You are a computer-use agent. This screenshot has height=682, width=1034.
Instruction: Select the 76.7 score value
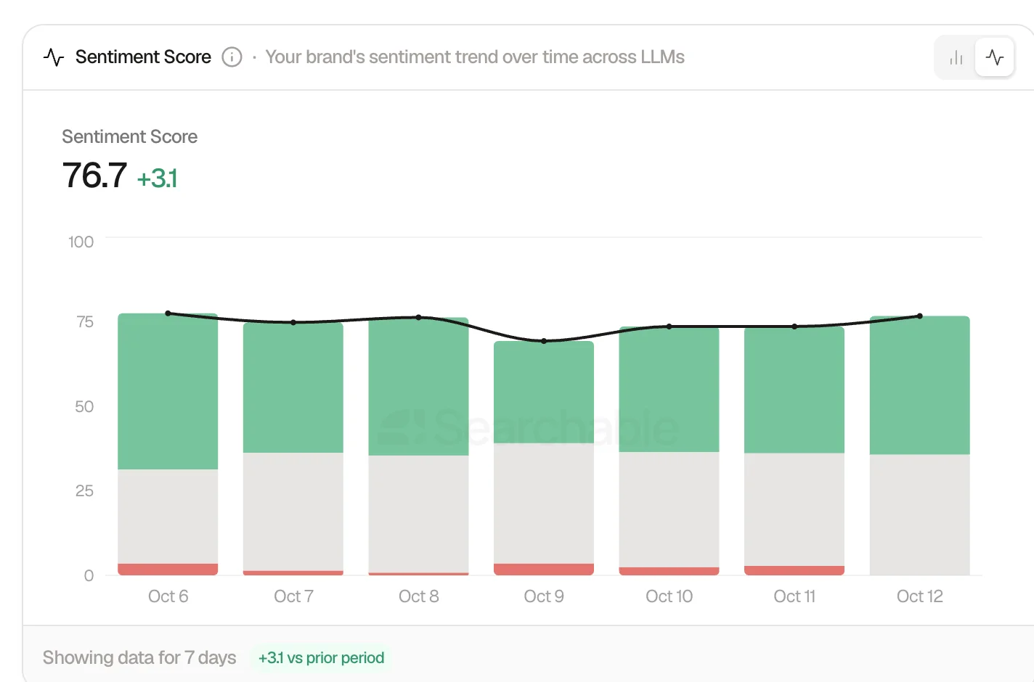point(94,176)
